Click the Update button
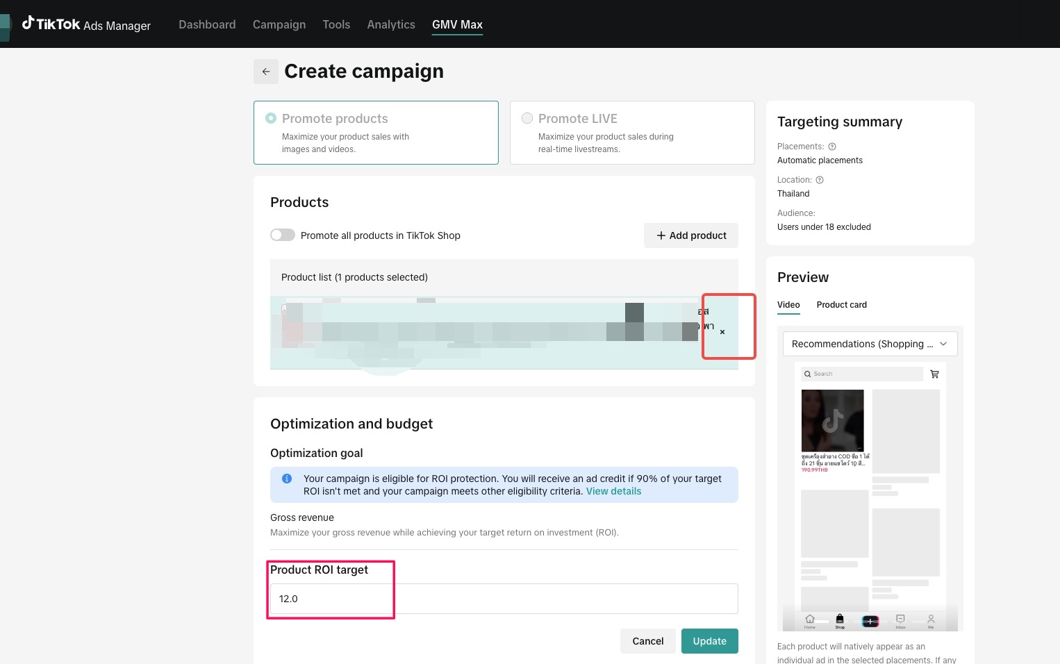 (x=709, y=641)
